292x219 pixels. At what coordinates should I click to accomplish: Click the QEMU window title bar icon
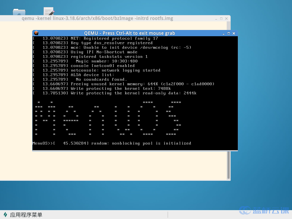click(x=36, y=33)
